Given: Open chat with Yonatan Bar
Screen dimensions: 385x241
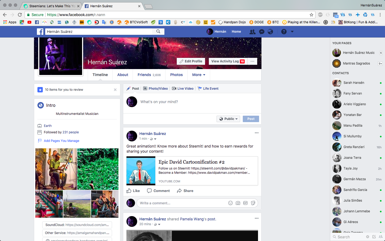Looking at the screenshot, I should coord(357,115).
